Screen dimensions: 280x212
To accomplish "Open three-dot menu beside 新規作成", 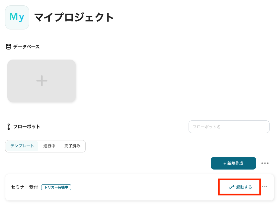I will 265,163.
